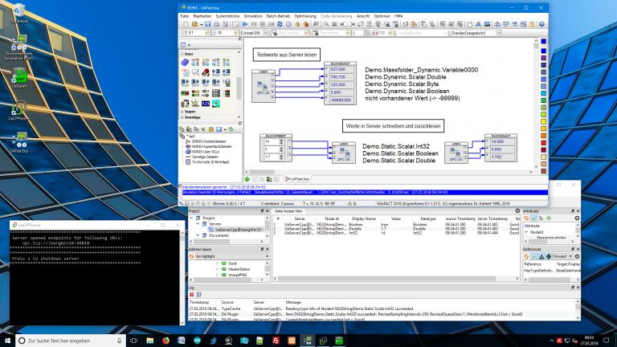
Task: Start the simulation with the blue play button
Action: 245,24
